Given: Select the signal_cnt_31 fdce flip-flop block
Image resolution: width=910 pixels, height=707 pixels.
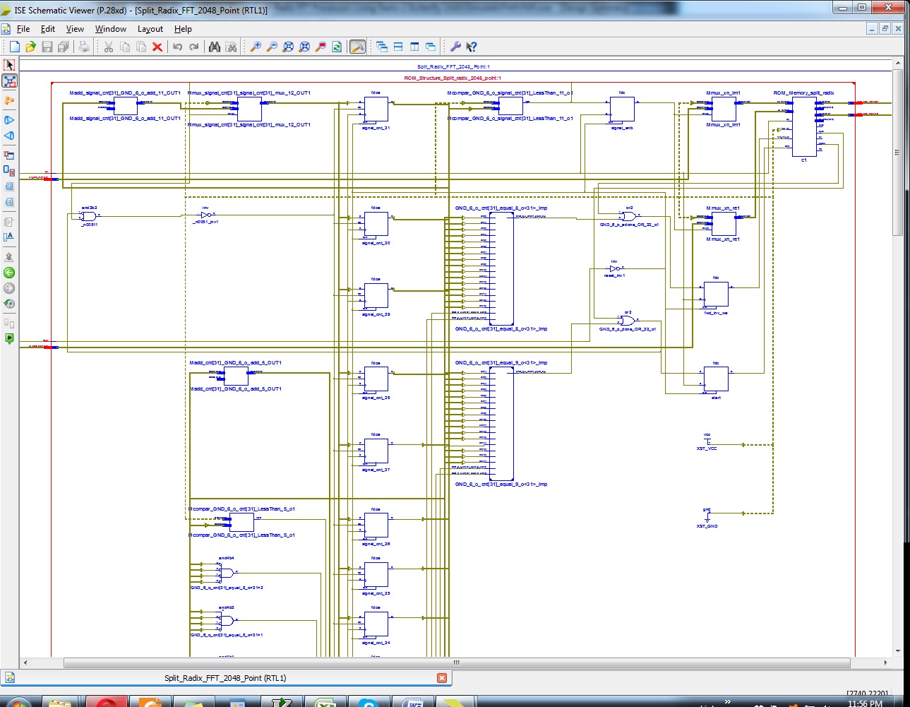Looking at the screenshot, I should 376,109.
